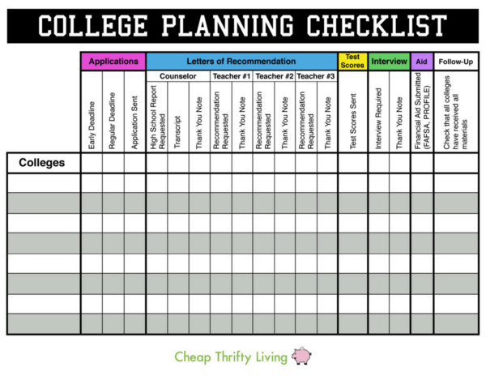Select the Teacher #1 subheader
This screenshot has width=486, height=376.
(x=232, y=76)
